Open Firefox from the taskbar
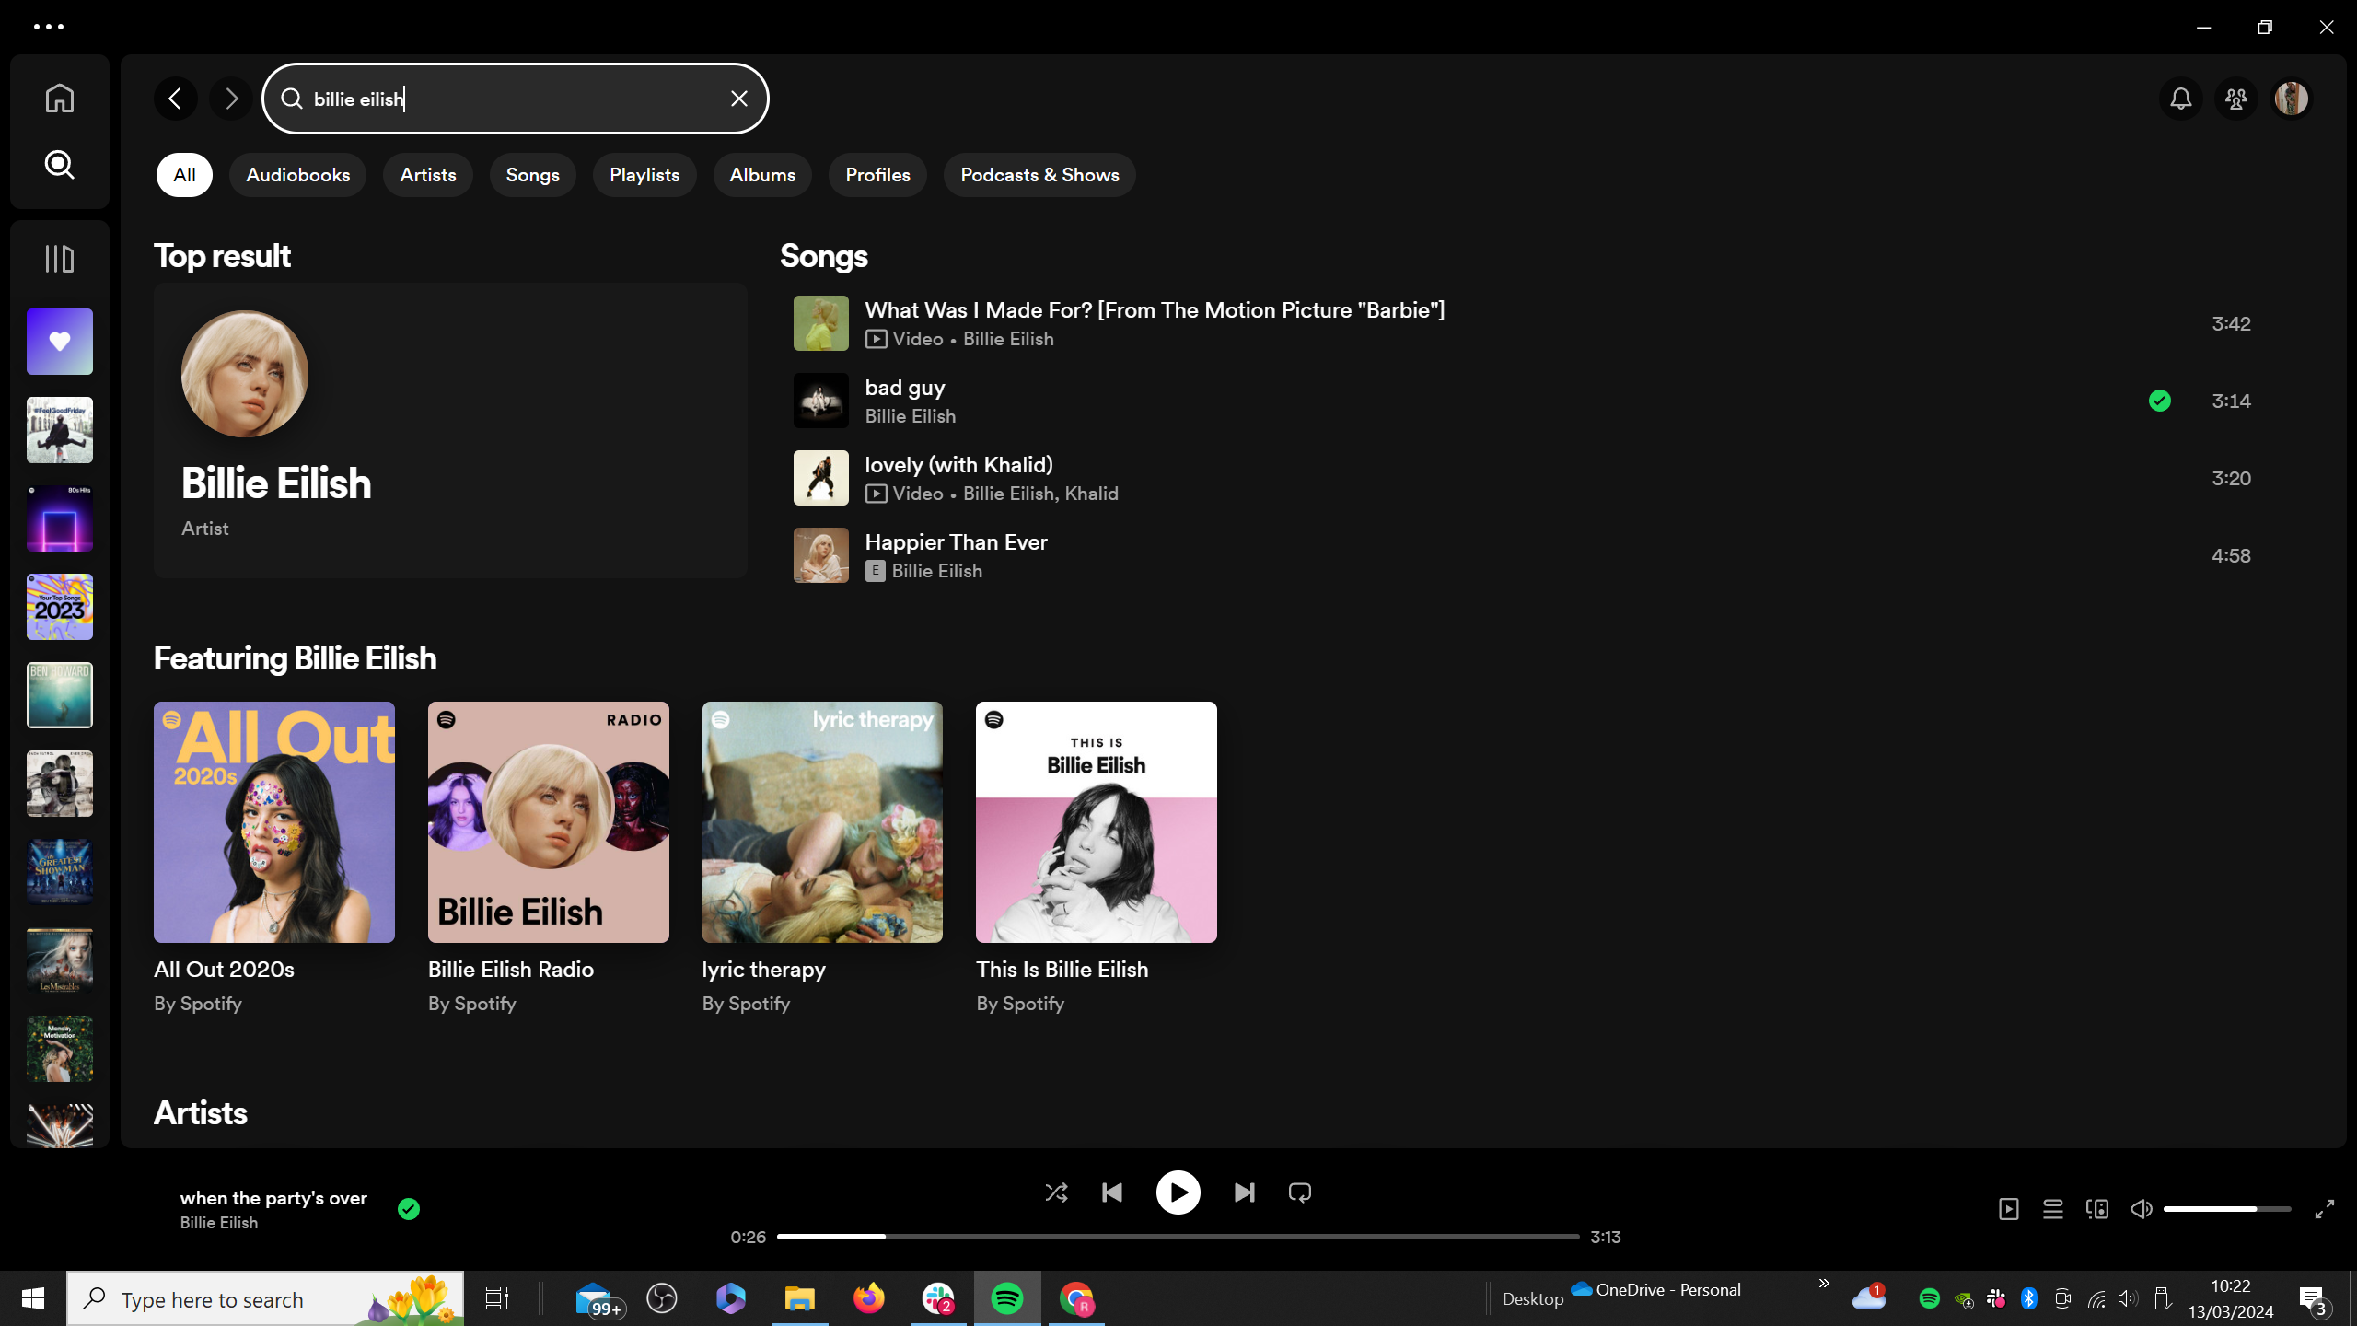This screenshot has width=2357, height=1326. coord(868,1298)
